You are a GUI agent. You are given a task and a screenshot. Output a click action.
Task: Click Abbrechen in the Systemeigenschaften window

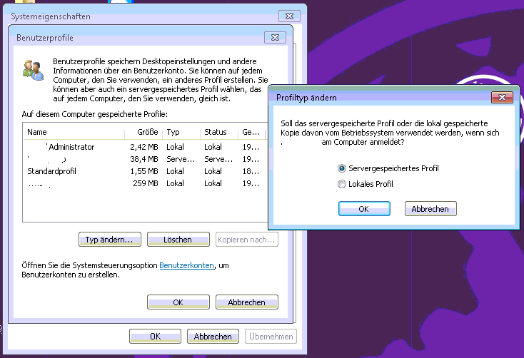pos(213,337)
